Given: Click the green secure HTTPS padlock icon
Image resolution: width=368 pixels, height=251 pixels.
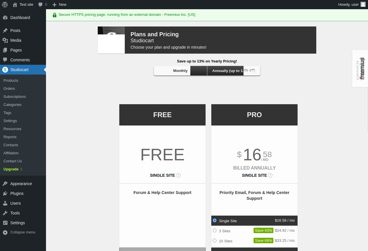Looking at the screenshot, I should point(55,15).
